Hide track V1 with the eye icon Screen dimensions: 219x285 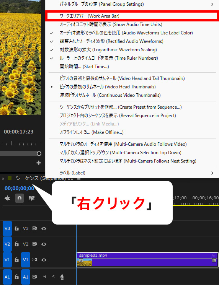[x=44, y=260]
